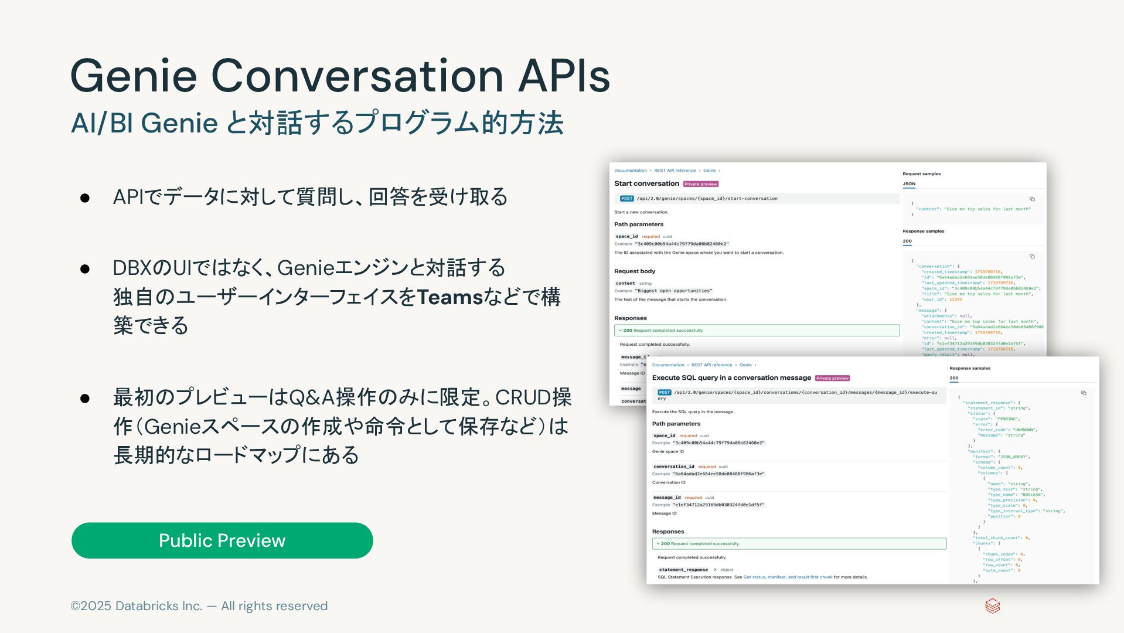The height and width of the screenshot is (633, 1124).
Task: Select the 200 tab in Start conversation response samples
Action: (x=907, y=241)
